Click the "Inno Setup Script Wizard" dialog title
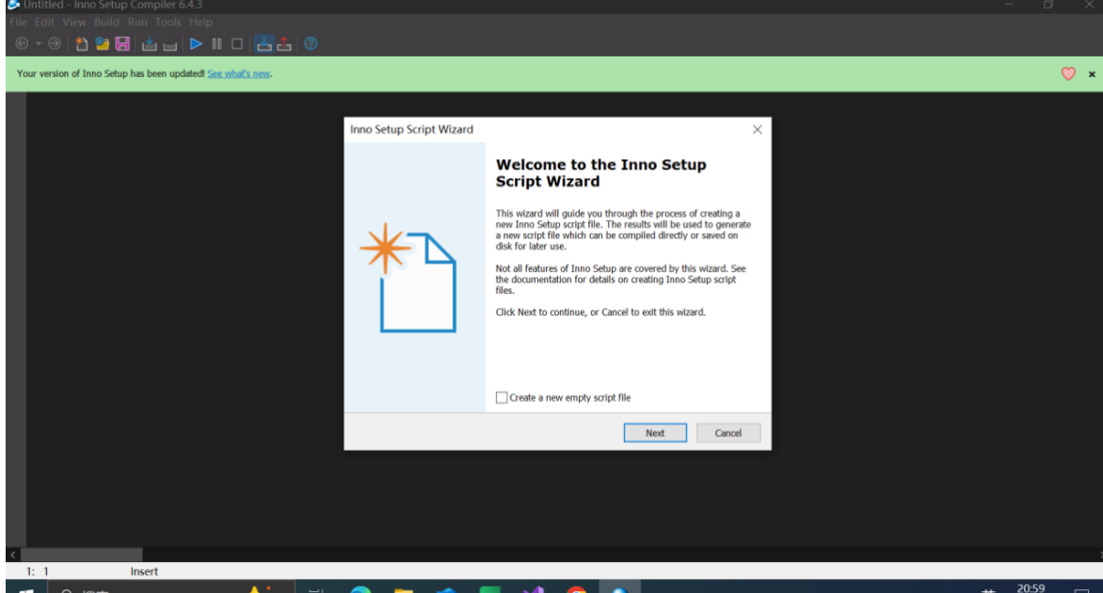Screen dimensions: 1103x593 point(411,130)
